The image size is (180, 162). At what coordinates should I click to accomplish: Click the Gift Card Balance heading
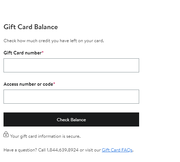(x=31, y=27)
